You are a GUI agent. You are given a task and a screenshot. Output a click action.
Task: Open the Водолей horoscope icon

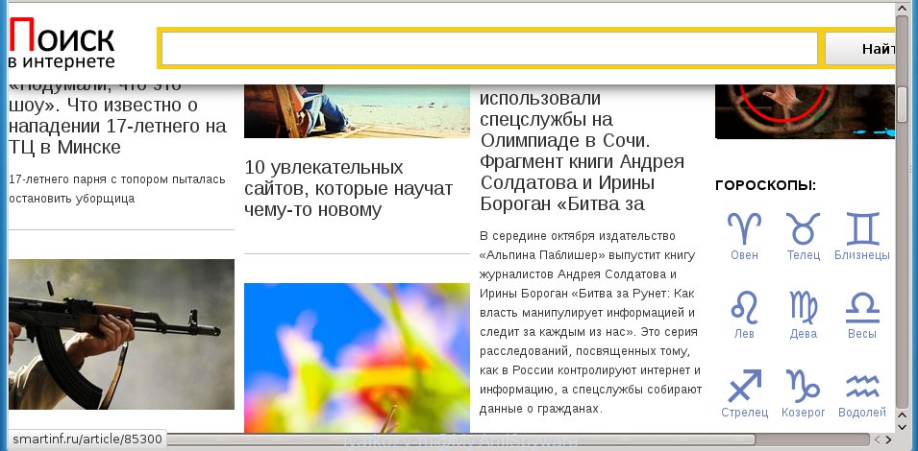coord(862,386)
